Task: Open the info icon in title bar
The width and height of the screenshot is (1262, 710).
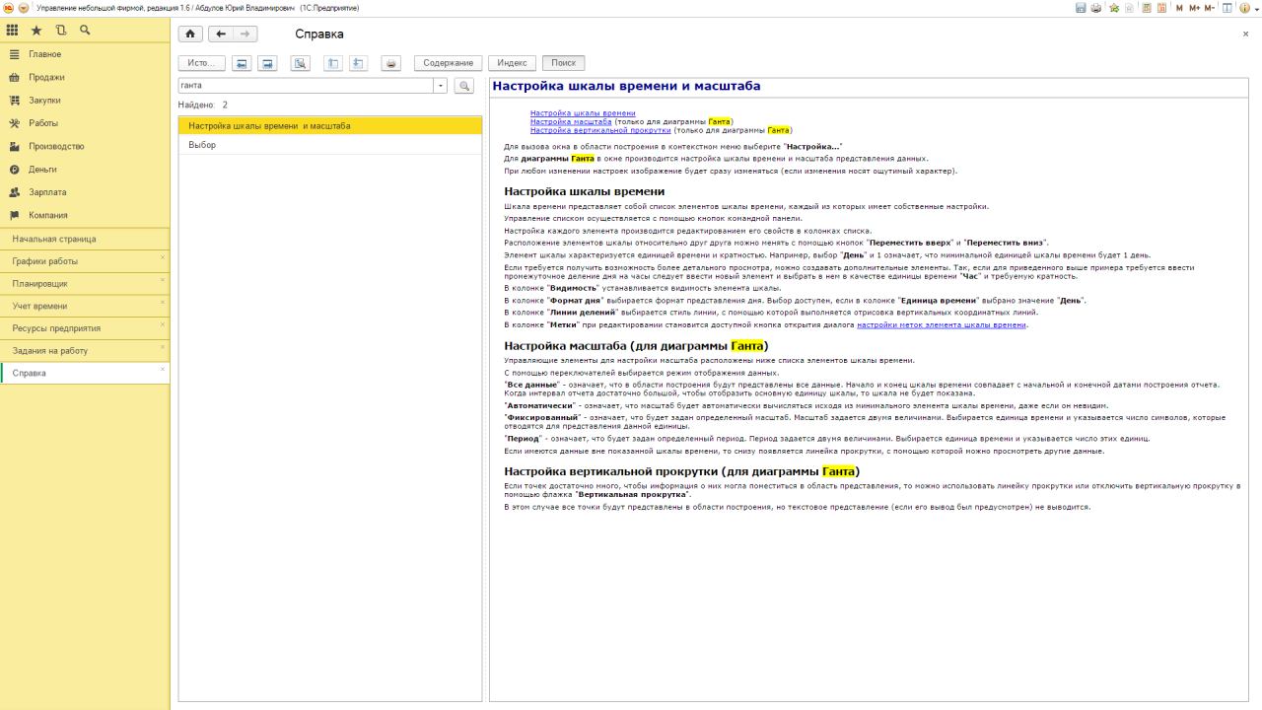Action: pyautogui.click(x=1244, y=8)
